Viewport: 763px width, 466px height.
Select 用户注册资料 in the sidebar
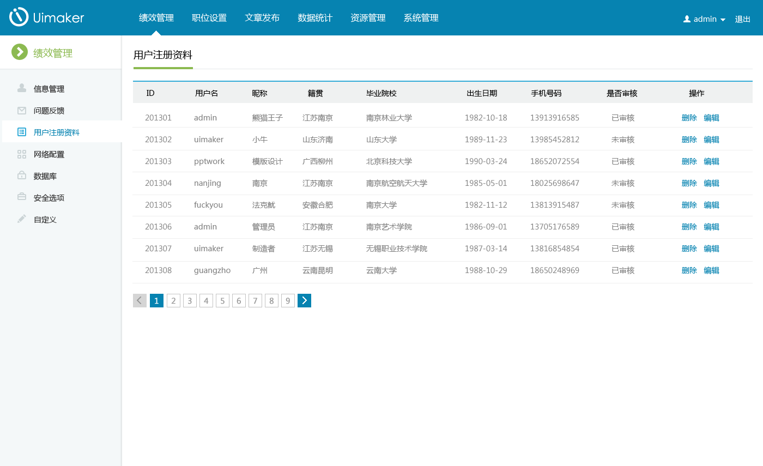click(57, 132)
